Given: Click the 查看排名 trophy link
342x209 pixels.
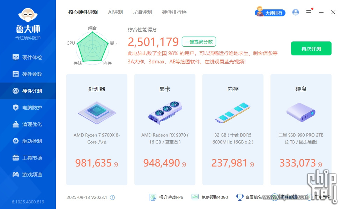Looking at the screenshot, I should [249, 197].
